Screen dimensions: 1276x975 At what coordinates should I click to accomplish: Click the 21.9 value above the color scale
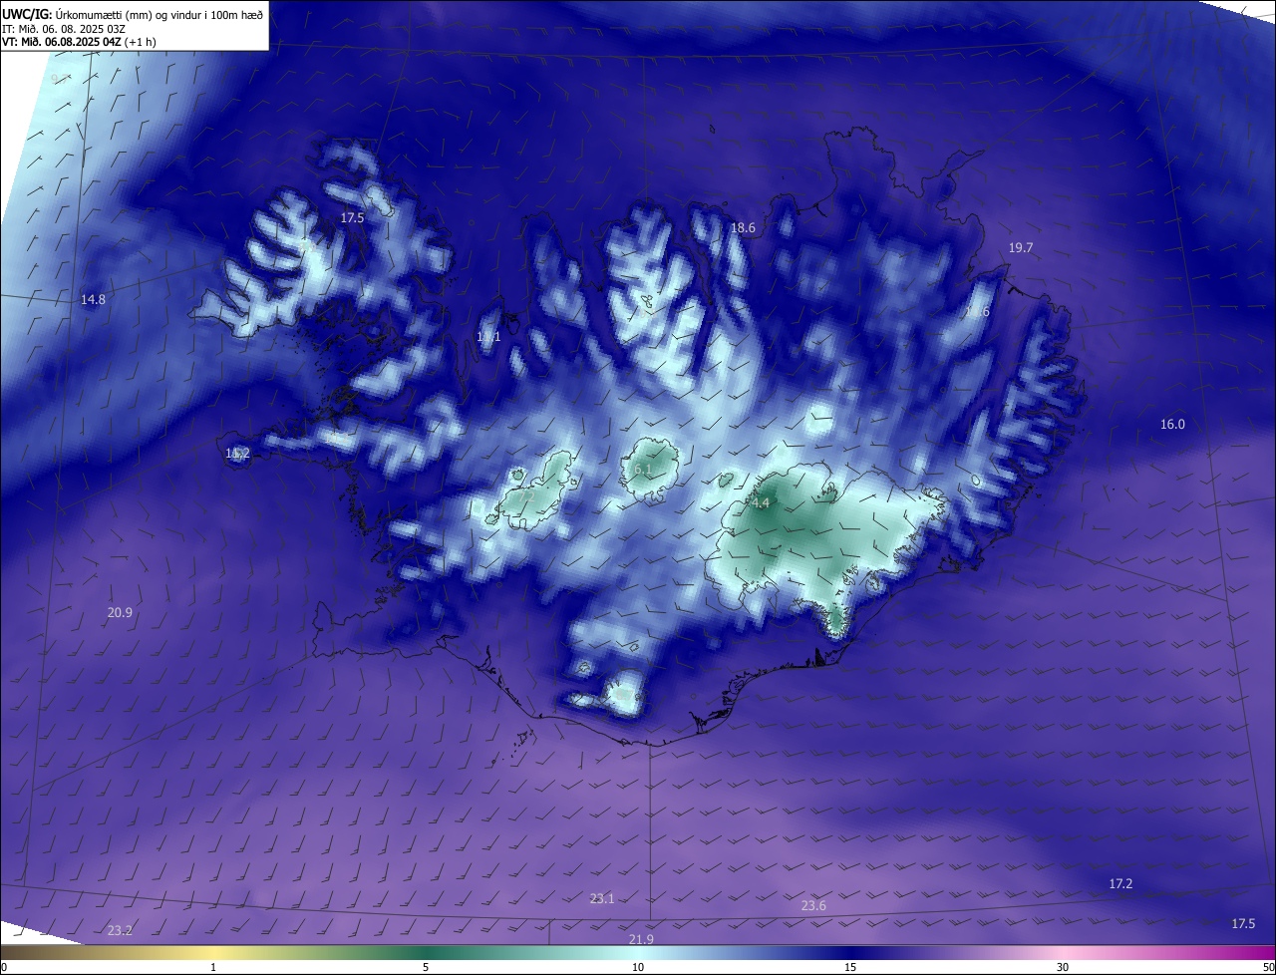coord(641,940)
